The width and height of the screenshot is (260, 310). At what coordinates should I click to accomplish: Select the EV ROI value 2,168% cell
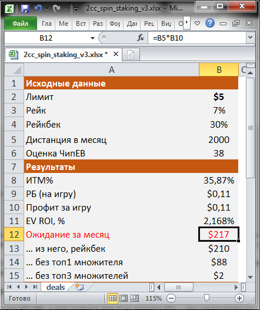coord(219,221)
